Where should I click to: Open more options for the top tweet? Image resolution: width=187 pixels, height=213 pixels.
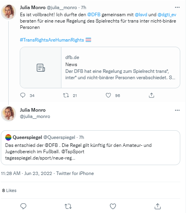point(177,8)
